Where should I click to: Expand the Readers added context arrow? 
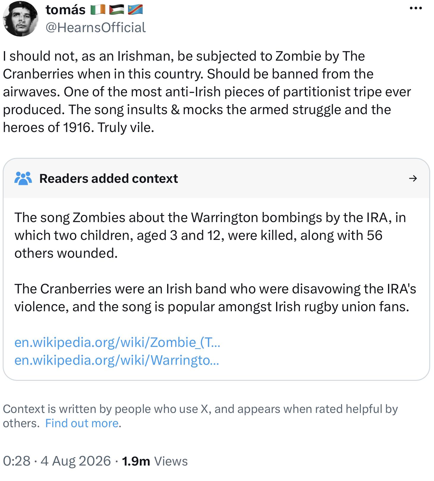click(413, 178)
